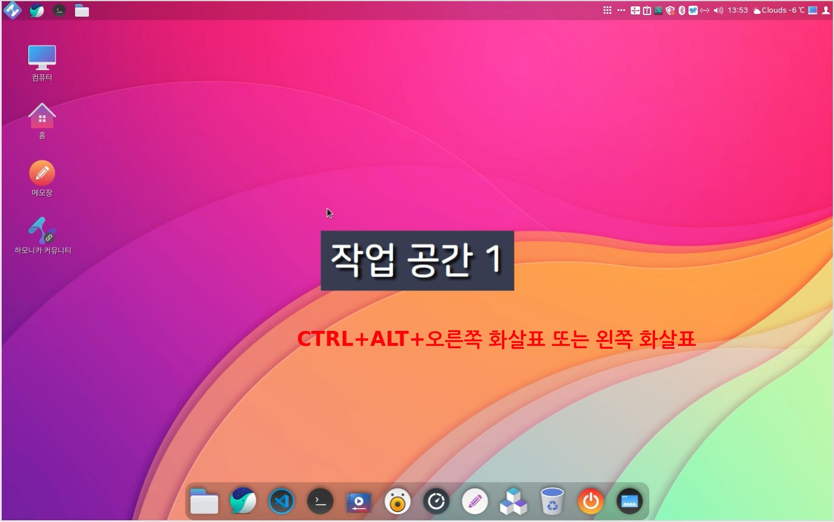Click the orange power button in the dock
The height and width of the screenshot is (522, 834).
[x=591, y=501]
